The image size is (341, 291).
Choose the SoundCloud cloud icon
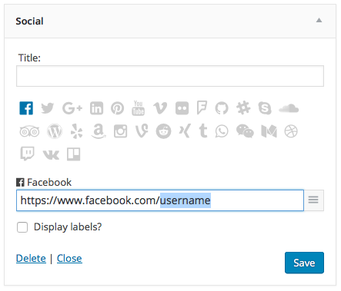tap(289, 108)
